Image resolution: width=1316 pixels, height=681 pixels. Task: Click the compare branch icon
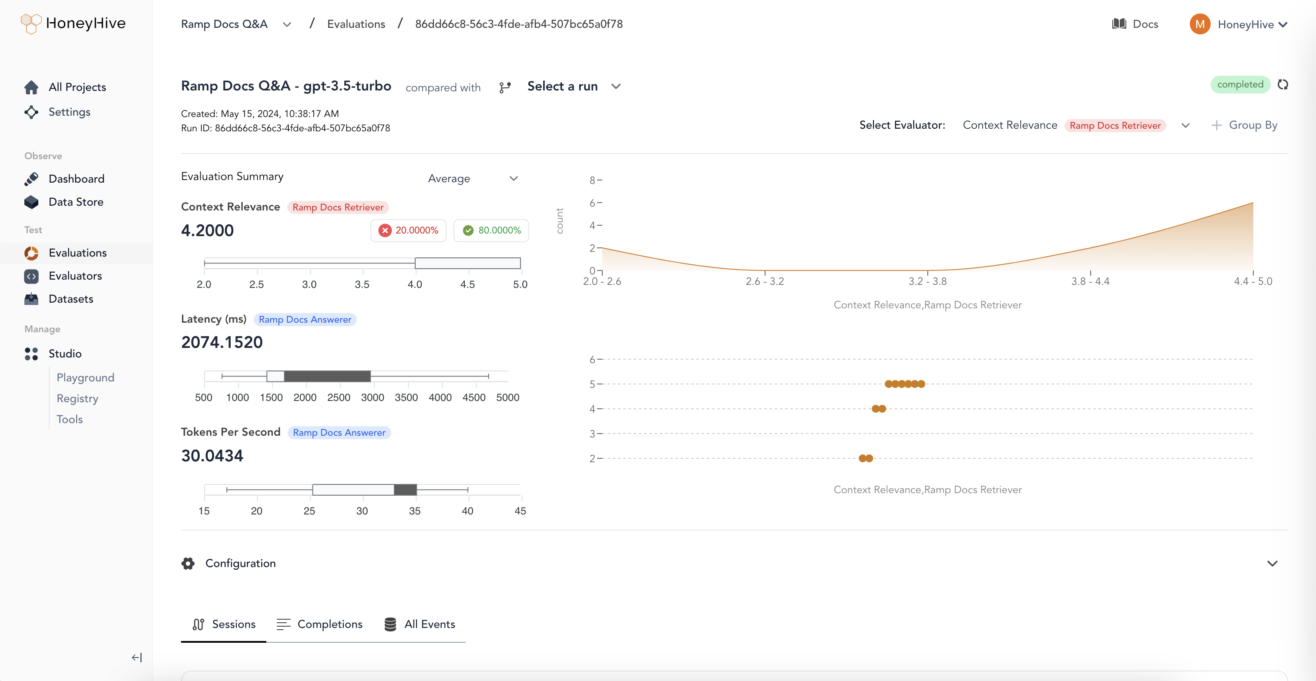[505, 87]
